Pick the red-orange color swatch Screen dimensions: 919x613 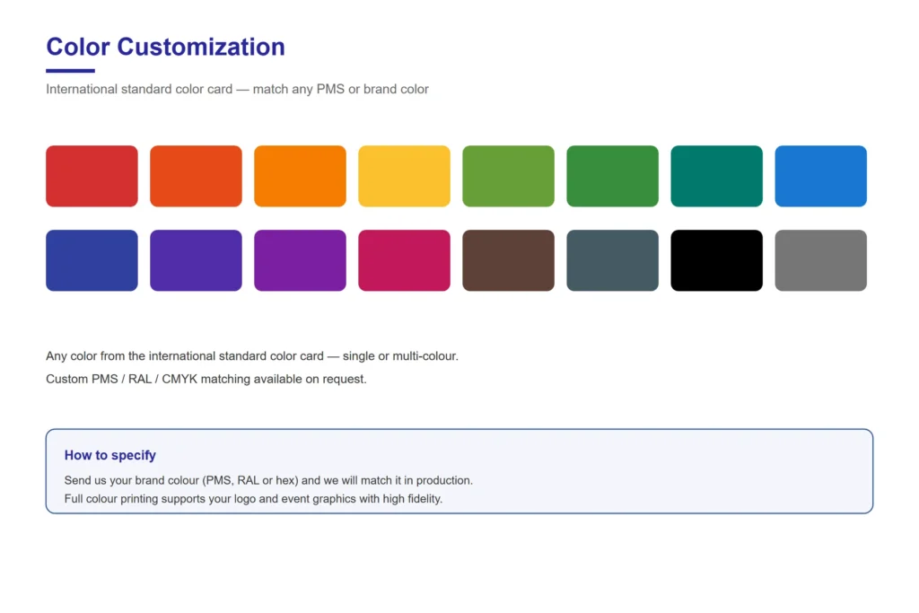pyautogui.click(x=196, y=176)
